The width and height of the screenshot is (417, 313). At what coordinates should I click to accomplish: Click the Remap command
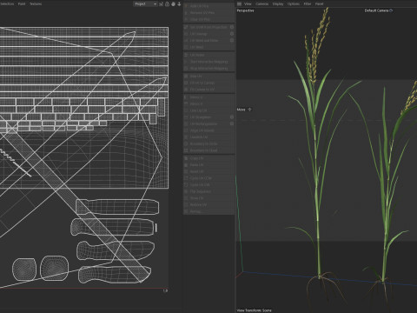point(208,211)
